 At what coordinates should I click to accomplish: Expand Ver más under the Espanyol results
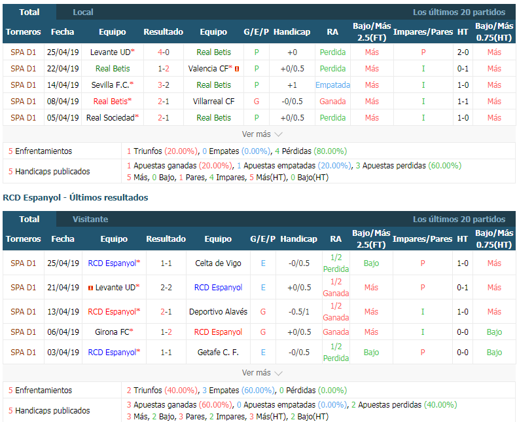point(262,373)
